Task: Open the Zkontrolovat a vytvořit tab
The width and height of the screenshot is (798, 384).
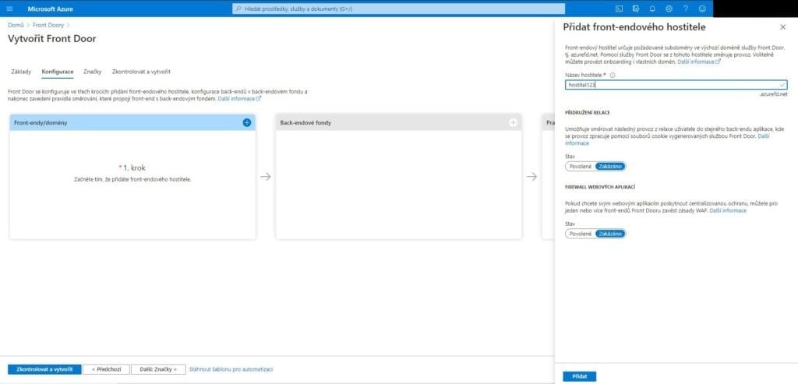Action: point(141,72)
